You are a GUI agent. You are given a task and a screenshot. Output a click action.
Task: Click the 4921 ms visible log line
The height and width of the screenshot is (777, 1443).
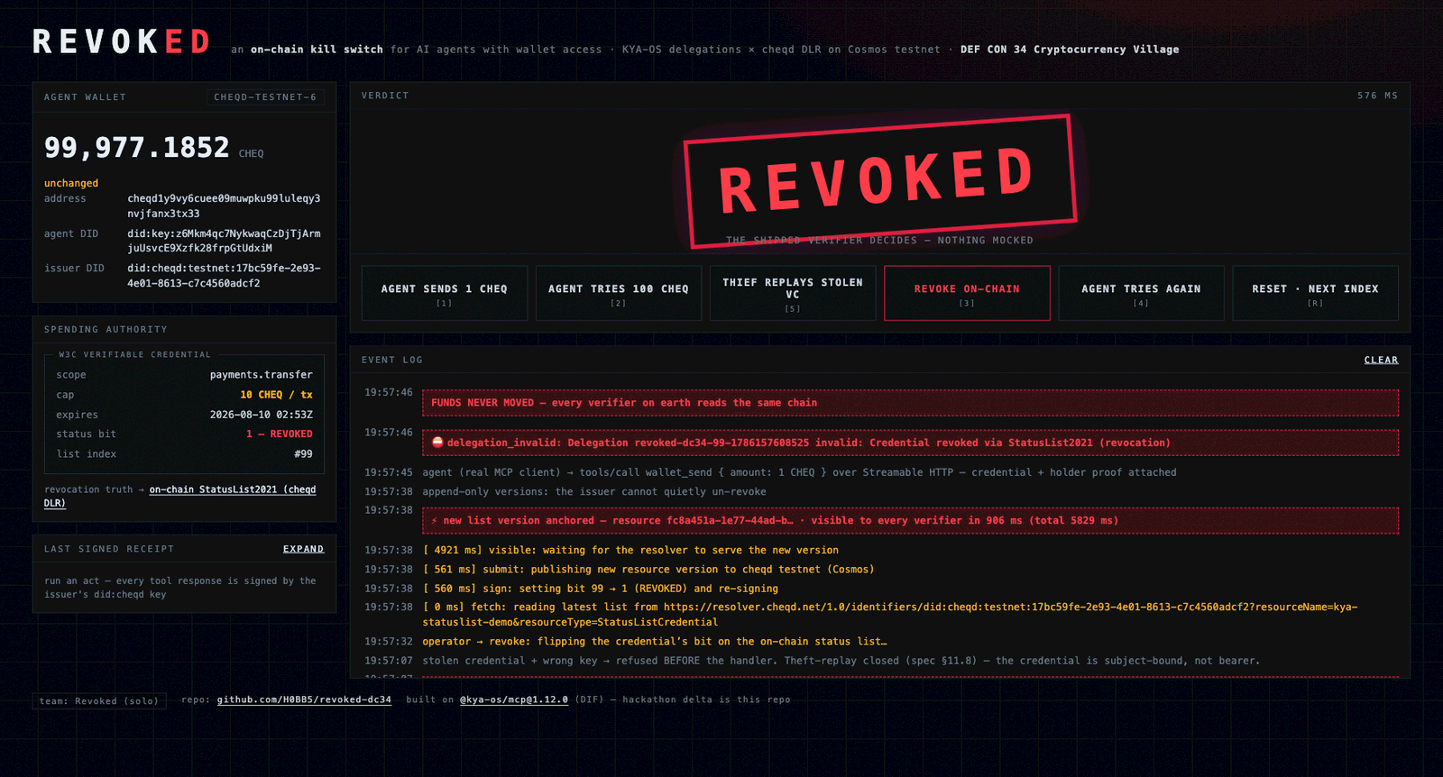click(x=630, y=551)
